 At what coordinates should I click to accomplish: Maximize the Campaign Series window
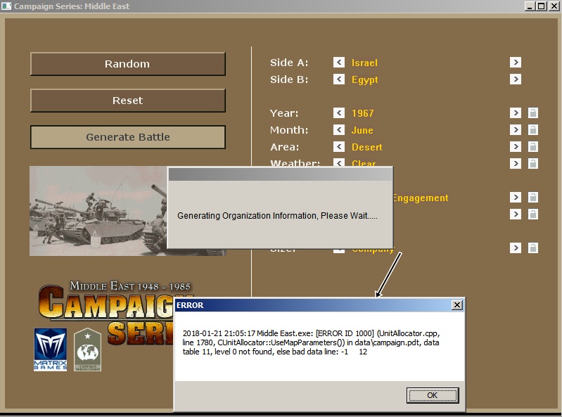pos(541,6)
